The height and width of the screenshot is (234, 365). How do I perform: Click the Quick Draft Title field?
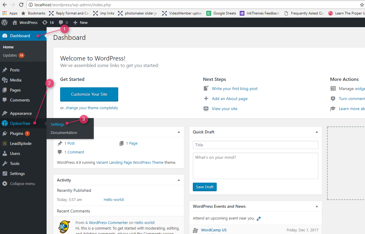pos(256,145)
